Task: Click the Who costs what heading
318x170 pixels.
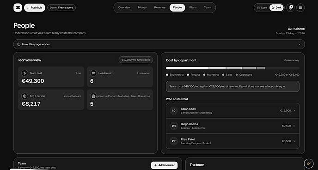Action: (177, 99)
